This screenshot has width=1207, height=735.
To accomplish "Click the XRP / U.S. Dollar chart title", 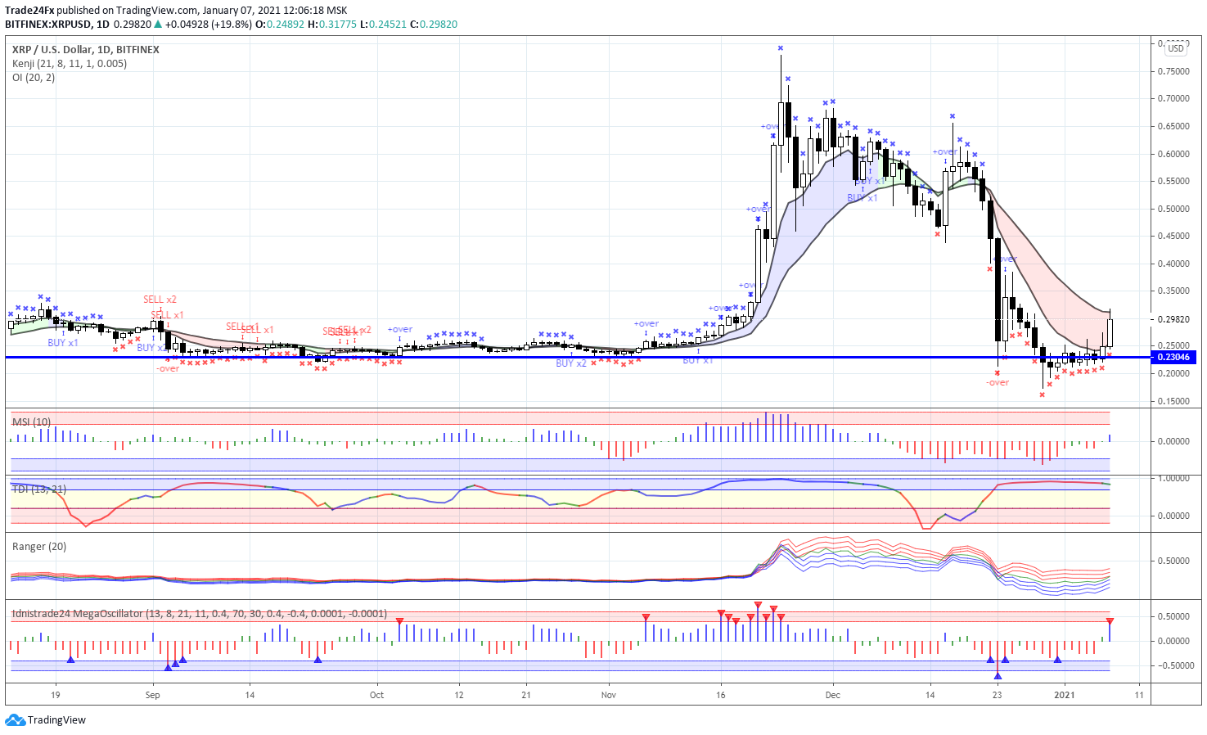I will [x=86, y=49].
